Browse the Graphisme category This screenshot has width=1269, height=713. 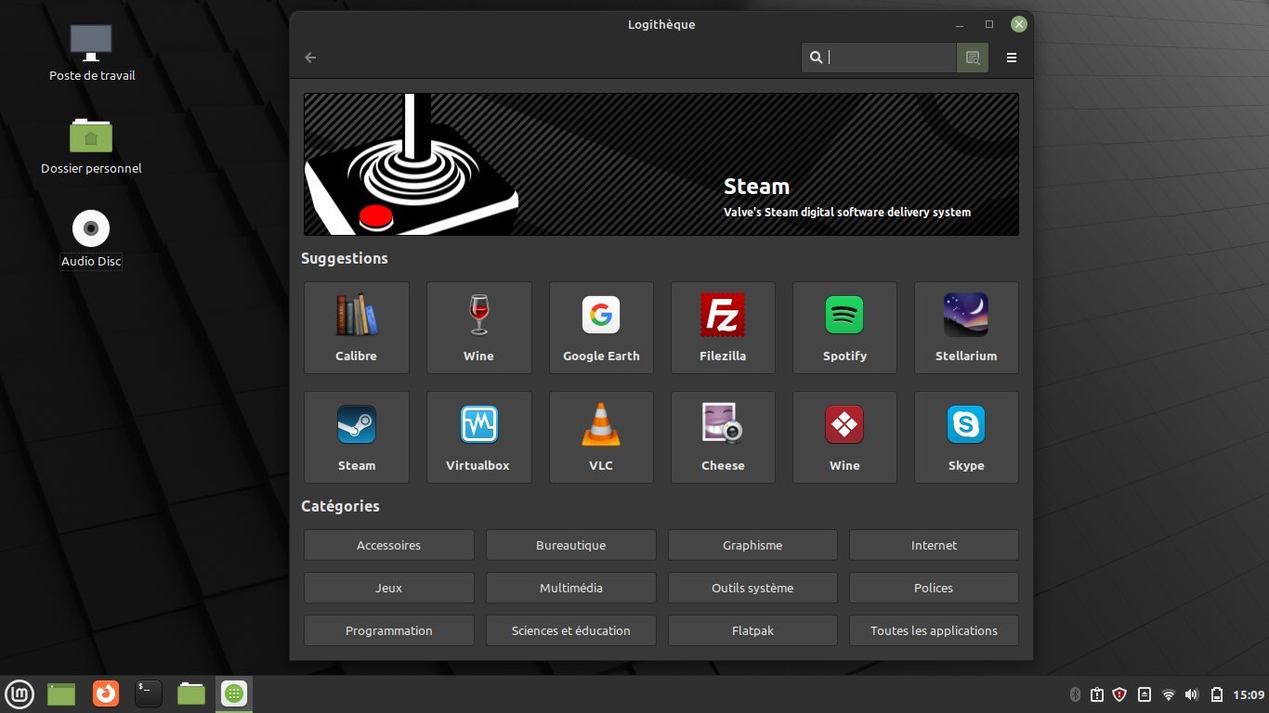[752, 545]
